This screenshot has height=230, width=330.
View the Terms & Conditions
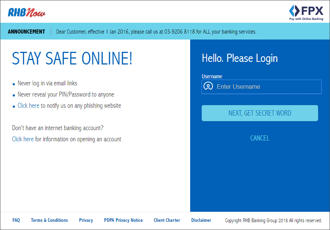(x=49, y=220)
